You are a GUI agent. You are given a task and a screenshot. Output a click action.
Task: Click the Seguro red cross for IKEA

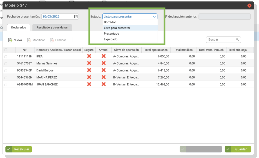(x=89, y=56)
